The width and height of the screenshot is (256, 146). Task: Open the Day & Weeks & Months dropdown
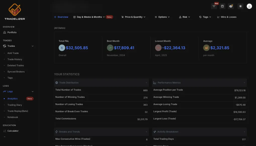[x=89, y=17]
